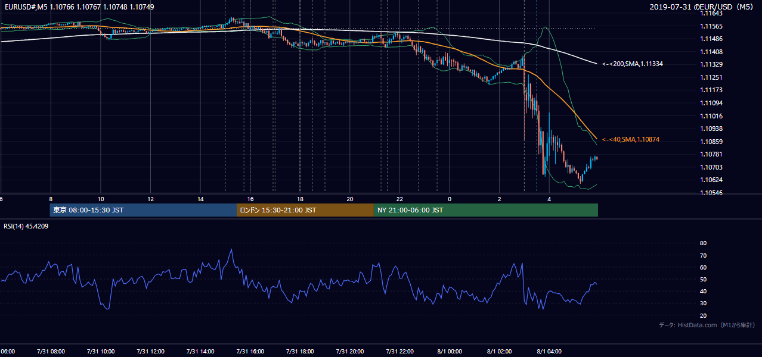This screenshot has width=762, height=357.
Task: Click hour marker 10 below price chart
Action: click(x=101, y=199)
